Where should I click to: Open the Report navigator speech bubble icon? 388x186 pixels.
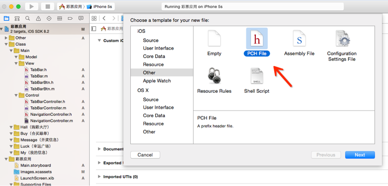tap(81, 18)
